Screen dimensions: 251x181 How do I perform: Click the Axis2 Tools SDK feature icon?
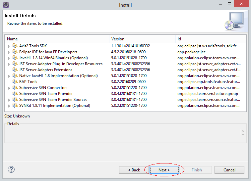[x=15, y=46]
